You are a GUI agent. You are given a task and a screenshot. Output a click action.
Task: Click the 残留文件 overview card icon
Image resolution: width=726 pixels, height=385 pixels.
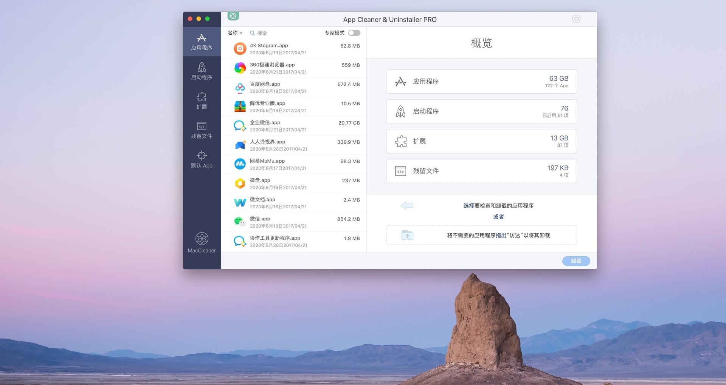(400, 171)
